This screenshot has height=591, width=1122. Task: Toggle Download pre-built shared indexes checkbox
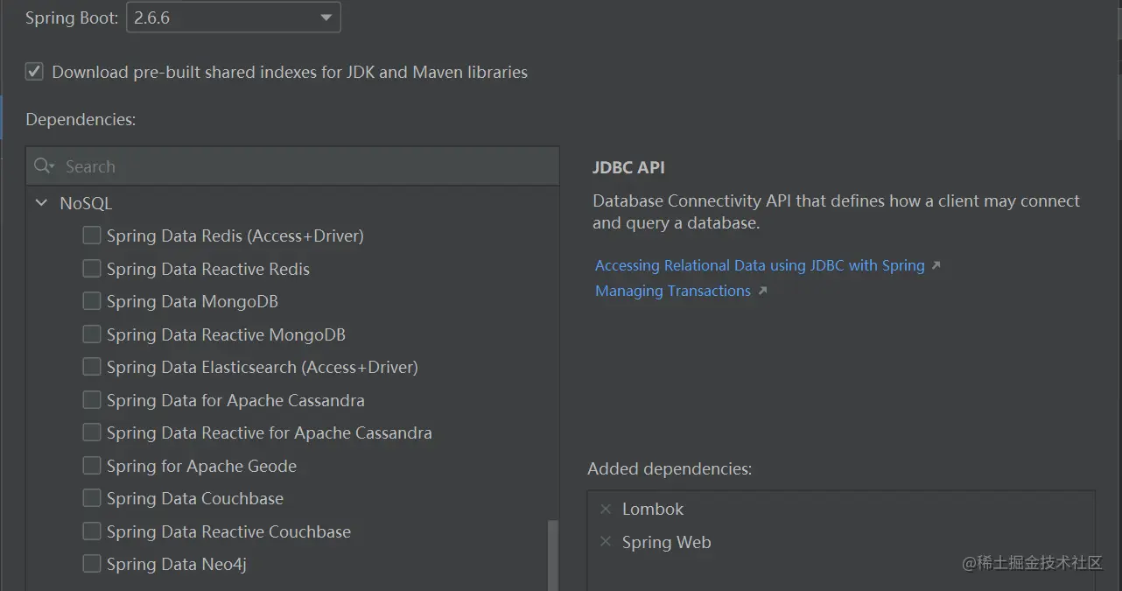coord(34,72)
